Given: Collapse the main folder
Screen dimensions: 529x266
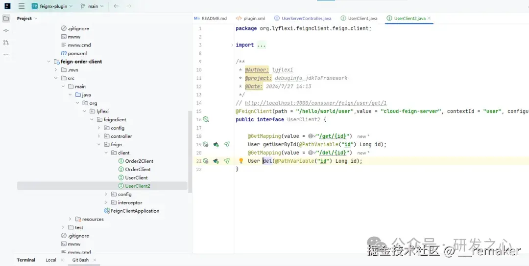Looking at the screenshot, I should click(x=63, y=87).
